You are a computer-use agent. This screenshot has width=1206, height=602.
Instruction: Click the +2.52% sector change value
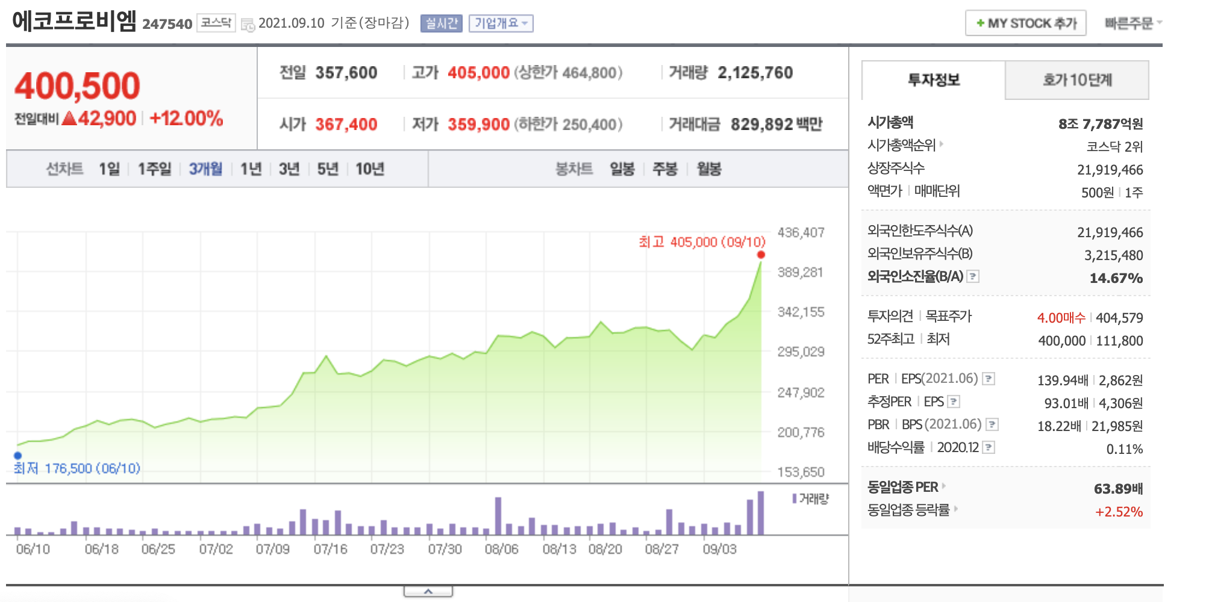[x=1119, y=512]
